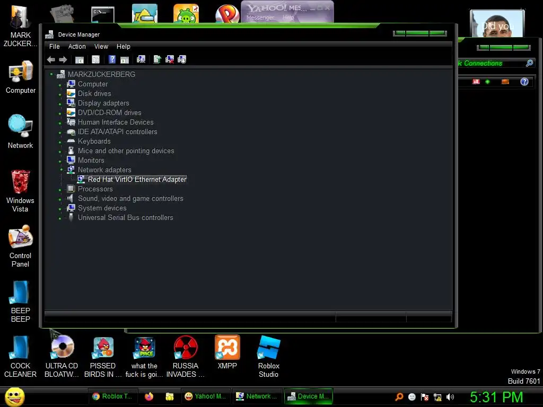Image resolution: width=543 pixels, height=407 pixels.
Task: Select Sound, video and game controllers
Action: point(130,198)
